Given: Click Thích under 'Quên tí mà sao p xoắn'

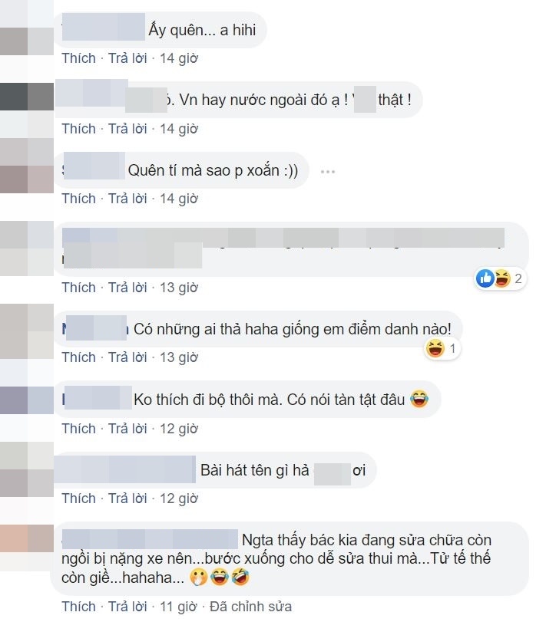Looking at the screenshot, I should 78,199.
